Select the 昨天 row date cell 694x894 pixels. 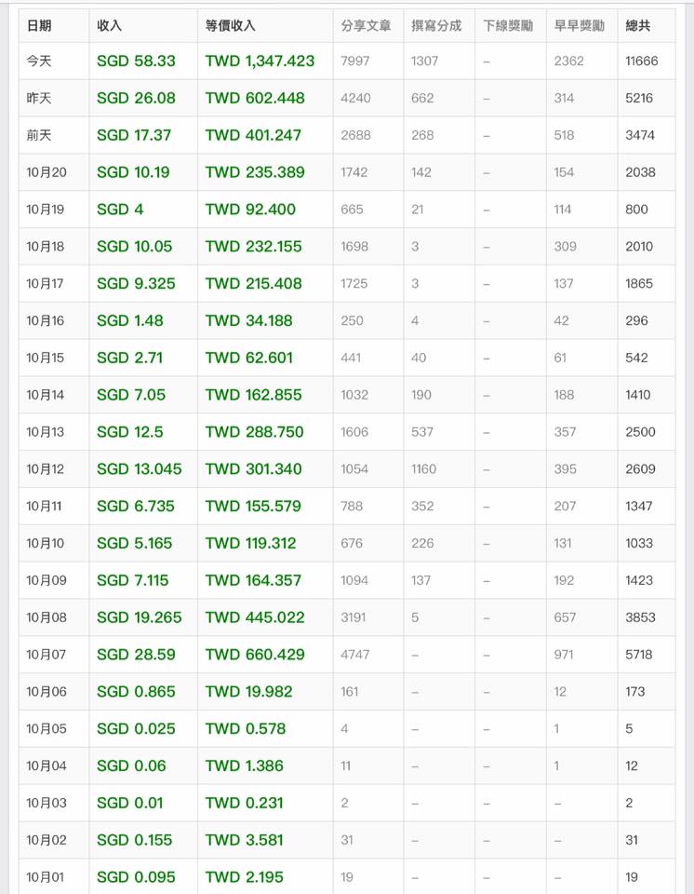pyautogui.click(x=39, y=98)
